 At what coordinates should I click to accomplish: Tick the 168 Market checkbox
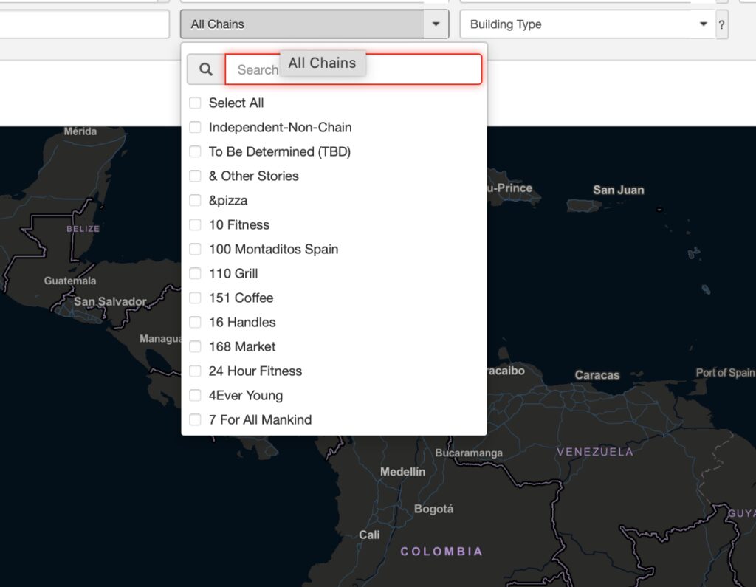(x=196, y=346)
